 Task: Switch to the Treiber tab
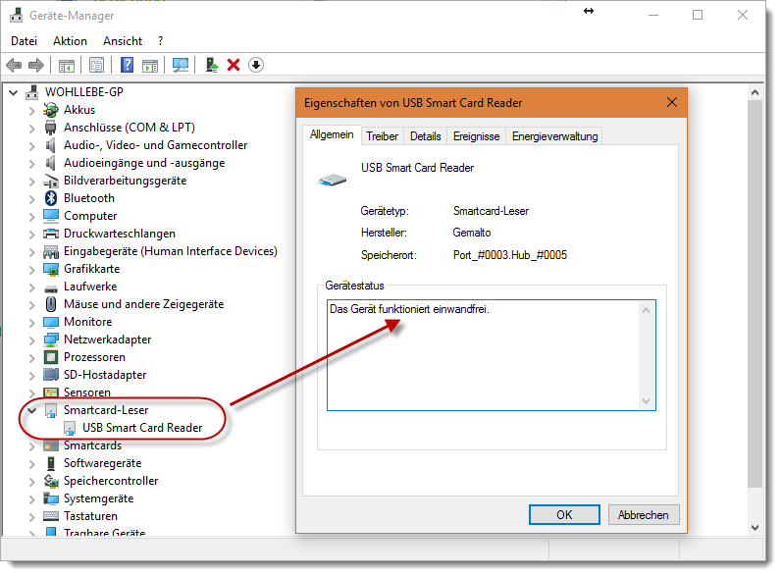tap(382, 136)
